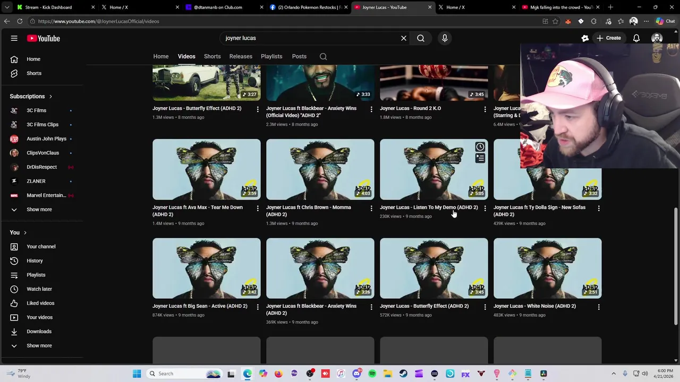Open the YouTube hamburger guide menu
This screenshot has width=680, height=382.
pyautogui.click(x=14, y=38)
